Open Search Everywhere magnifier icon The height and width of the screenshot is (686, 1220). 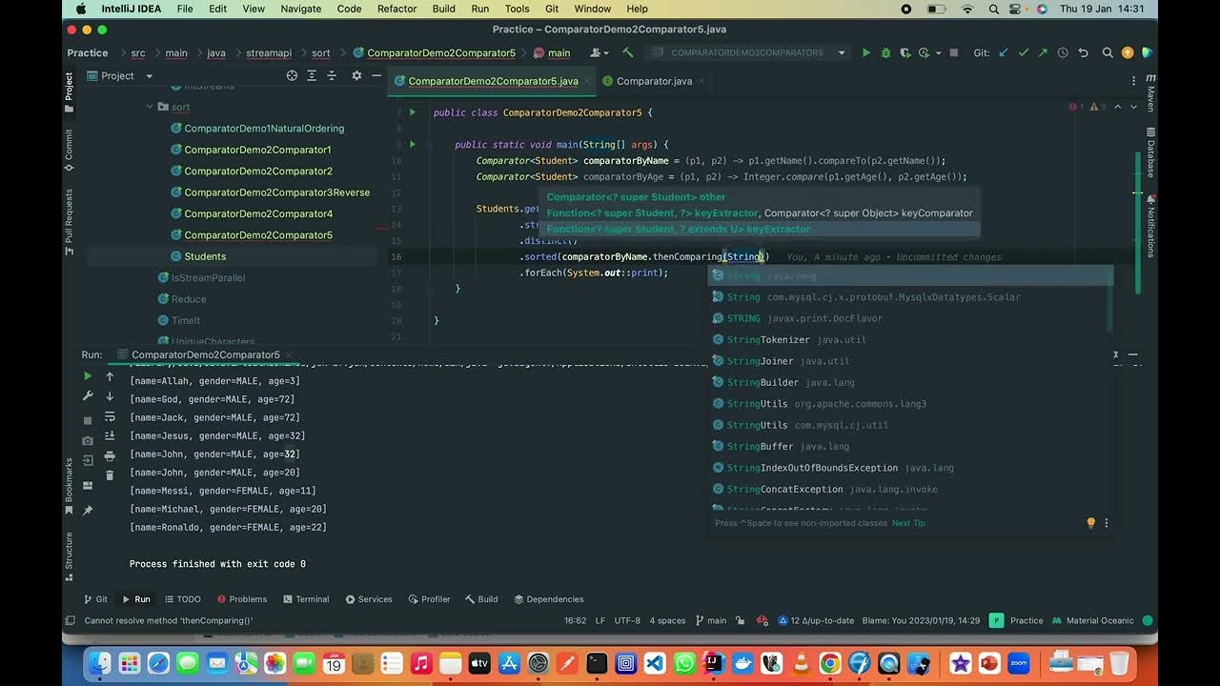[1108, 53]
